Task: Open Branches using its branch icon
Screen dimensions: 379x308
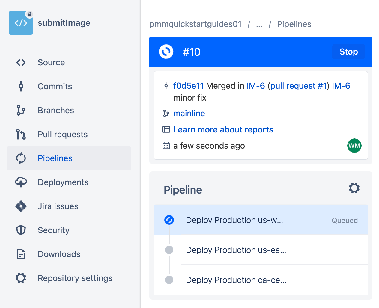Action: click(x=20, y=110)
